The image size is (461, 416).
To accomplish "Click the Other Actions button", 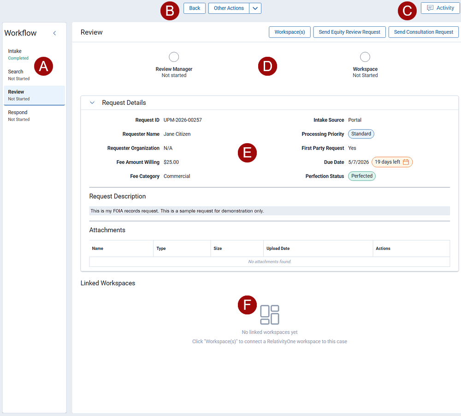I will pyautogui.click(x=229, y=8).
